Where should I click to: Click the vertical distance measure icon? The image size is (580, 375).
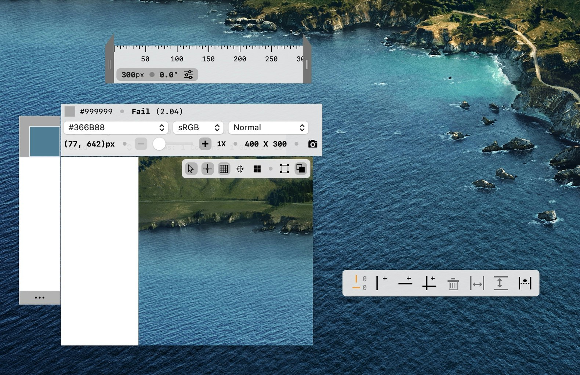coord(501,283)
